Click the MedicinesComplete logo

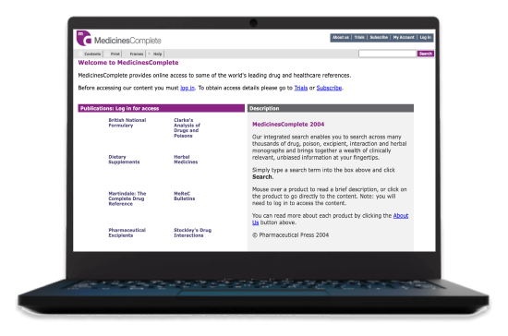(x=119, y=39)
